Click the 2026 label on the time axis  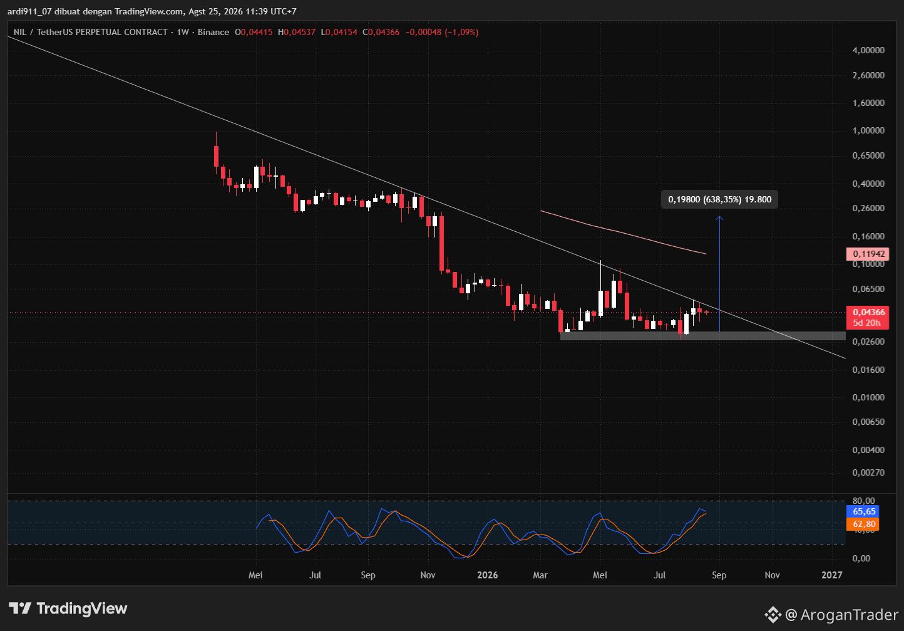[x=487, y=575]
